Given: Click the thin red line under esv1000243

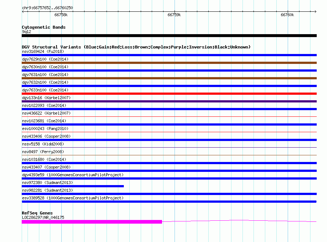Looking at the screenshot, I should pyautogui.click(x=169, y=132).
